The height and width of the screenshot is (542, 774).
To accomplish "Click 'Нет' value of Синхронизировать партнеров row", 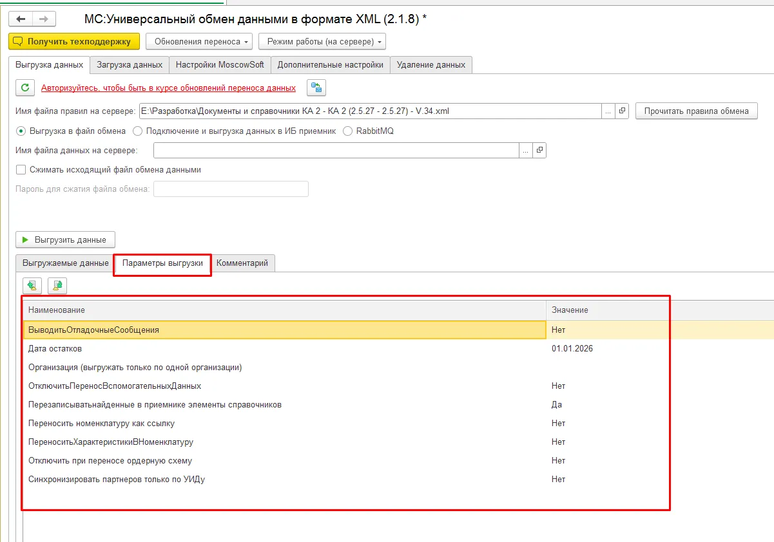I will click(558, 479).
